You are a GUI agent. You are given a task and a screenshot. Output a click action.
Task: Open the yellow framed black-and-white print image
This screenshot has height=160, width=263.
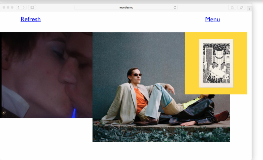click(x=216, y=63)
